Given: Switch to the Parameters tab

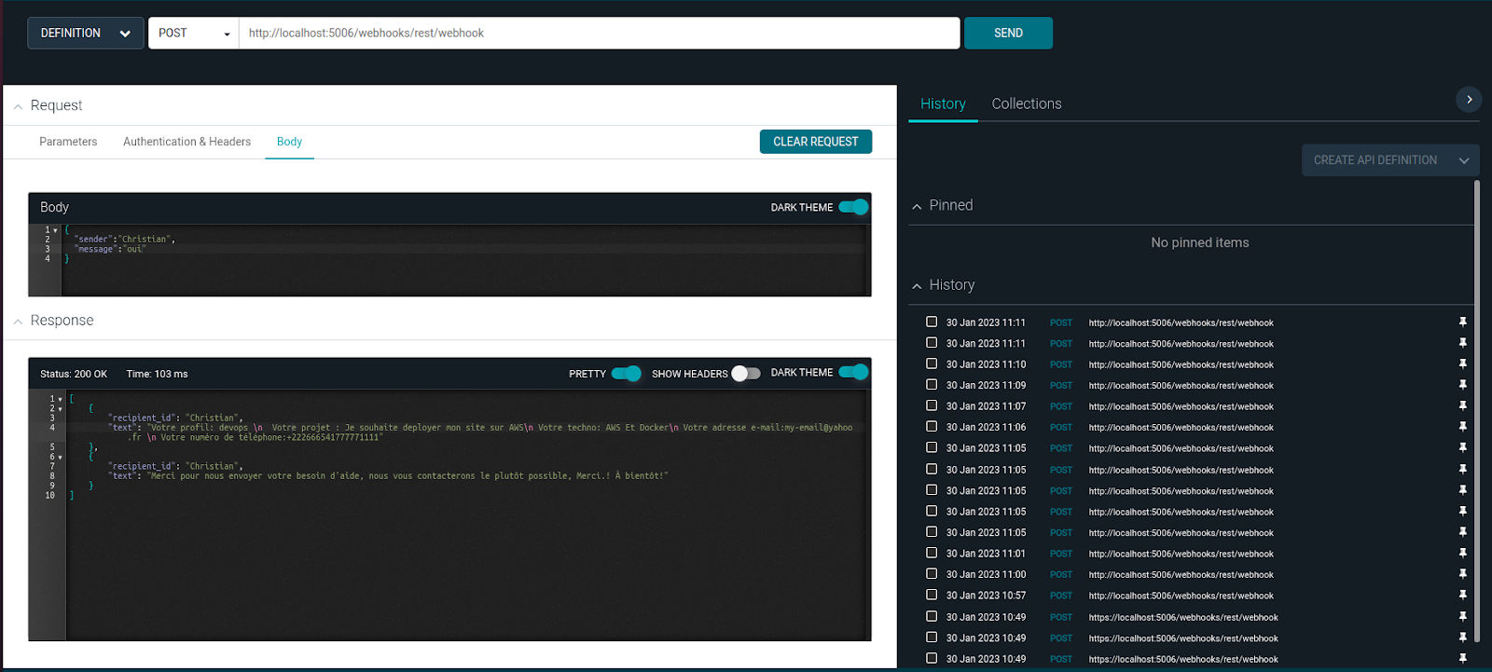Looking at the screenshot, I should (x=68, y=142).
